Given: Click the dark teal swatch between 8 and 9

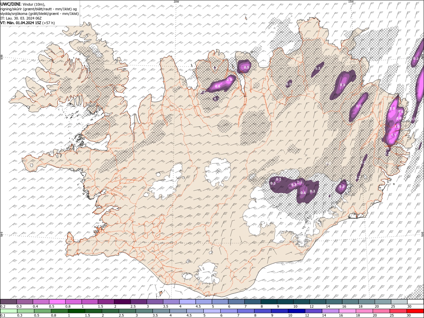Looking at the screenshot, I should click(269, 302).
